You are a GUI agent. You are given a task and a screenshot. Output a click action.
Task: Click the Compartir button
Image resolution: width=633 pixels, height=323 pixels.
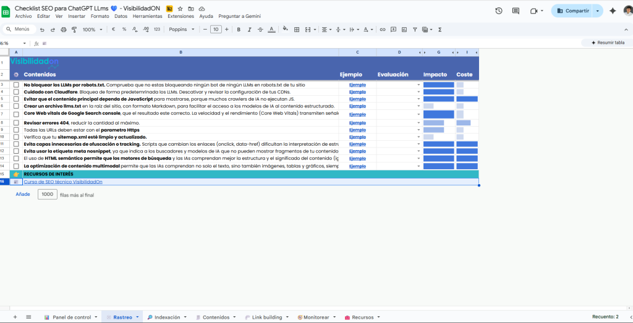572,10
